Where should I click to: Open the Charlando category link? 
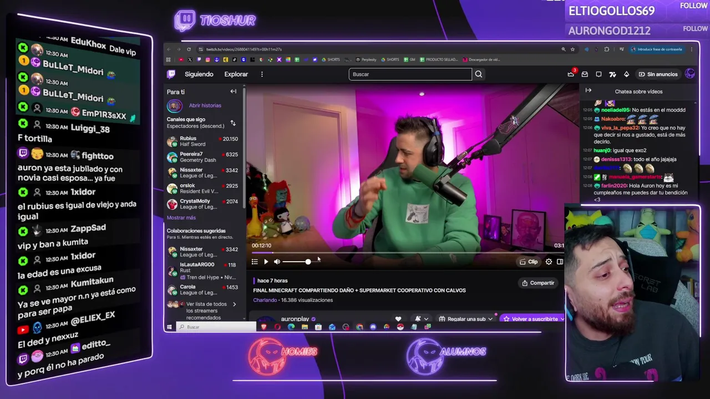coord(265,300)
